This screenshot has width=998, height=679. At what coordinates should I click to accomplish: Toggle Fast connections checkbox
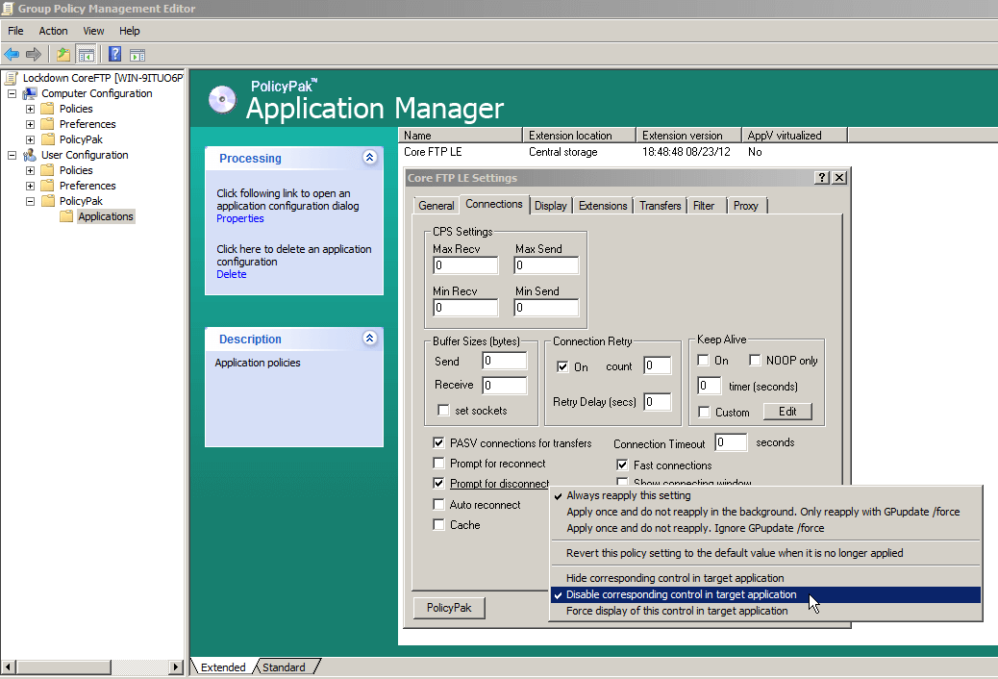tap(622, 465)
